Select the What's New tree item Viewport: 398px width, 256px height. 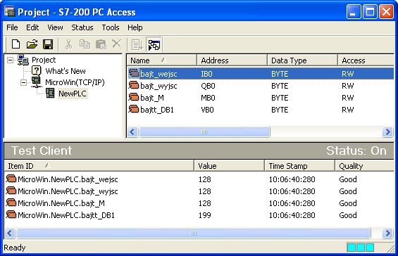(x=66, y=71)
